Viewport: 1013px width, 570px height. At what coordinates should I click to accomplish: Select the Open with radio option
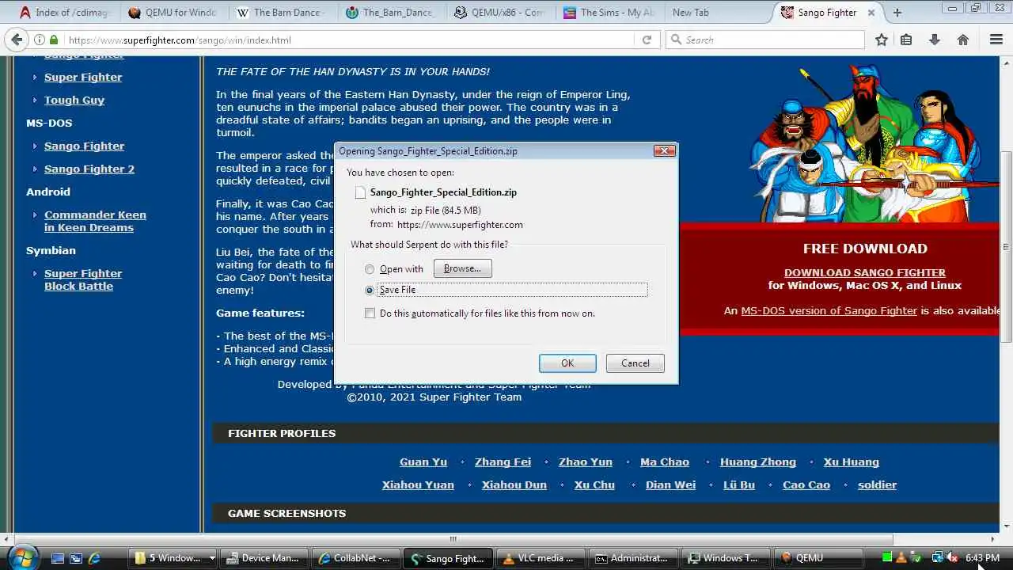pyautogui.click(x=370, y=269)
